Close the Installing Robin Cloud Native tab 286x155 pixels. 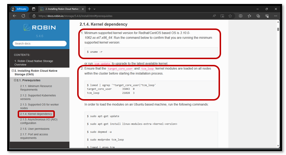(83, 9)
